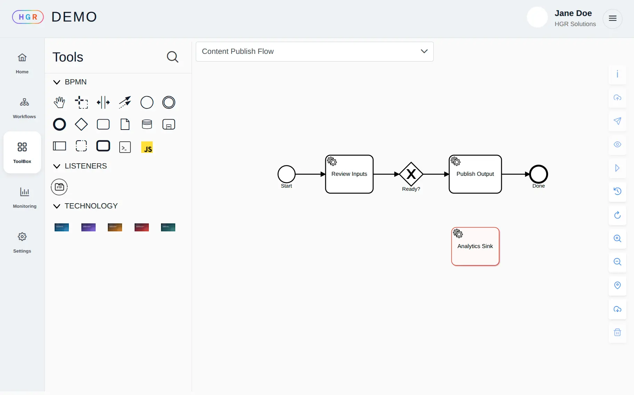Select the Data Store cylinder icon

tap(147, 124)
